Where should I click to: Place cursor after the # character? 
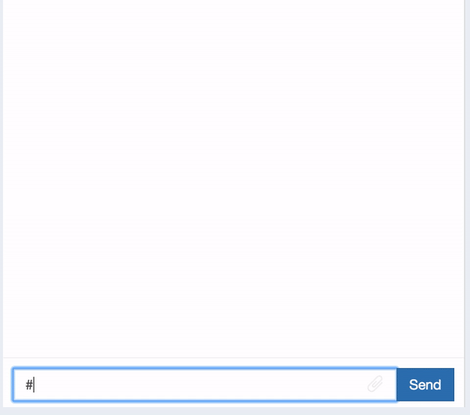point(34,384)
